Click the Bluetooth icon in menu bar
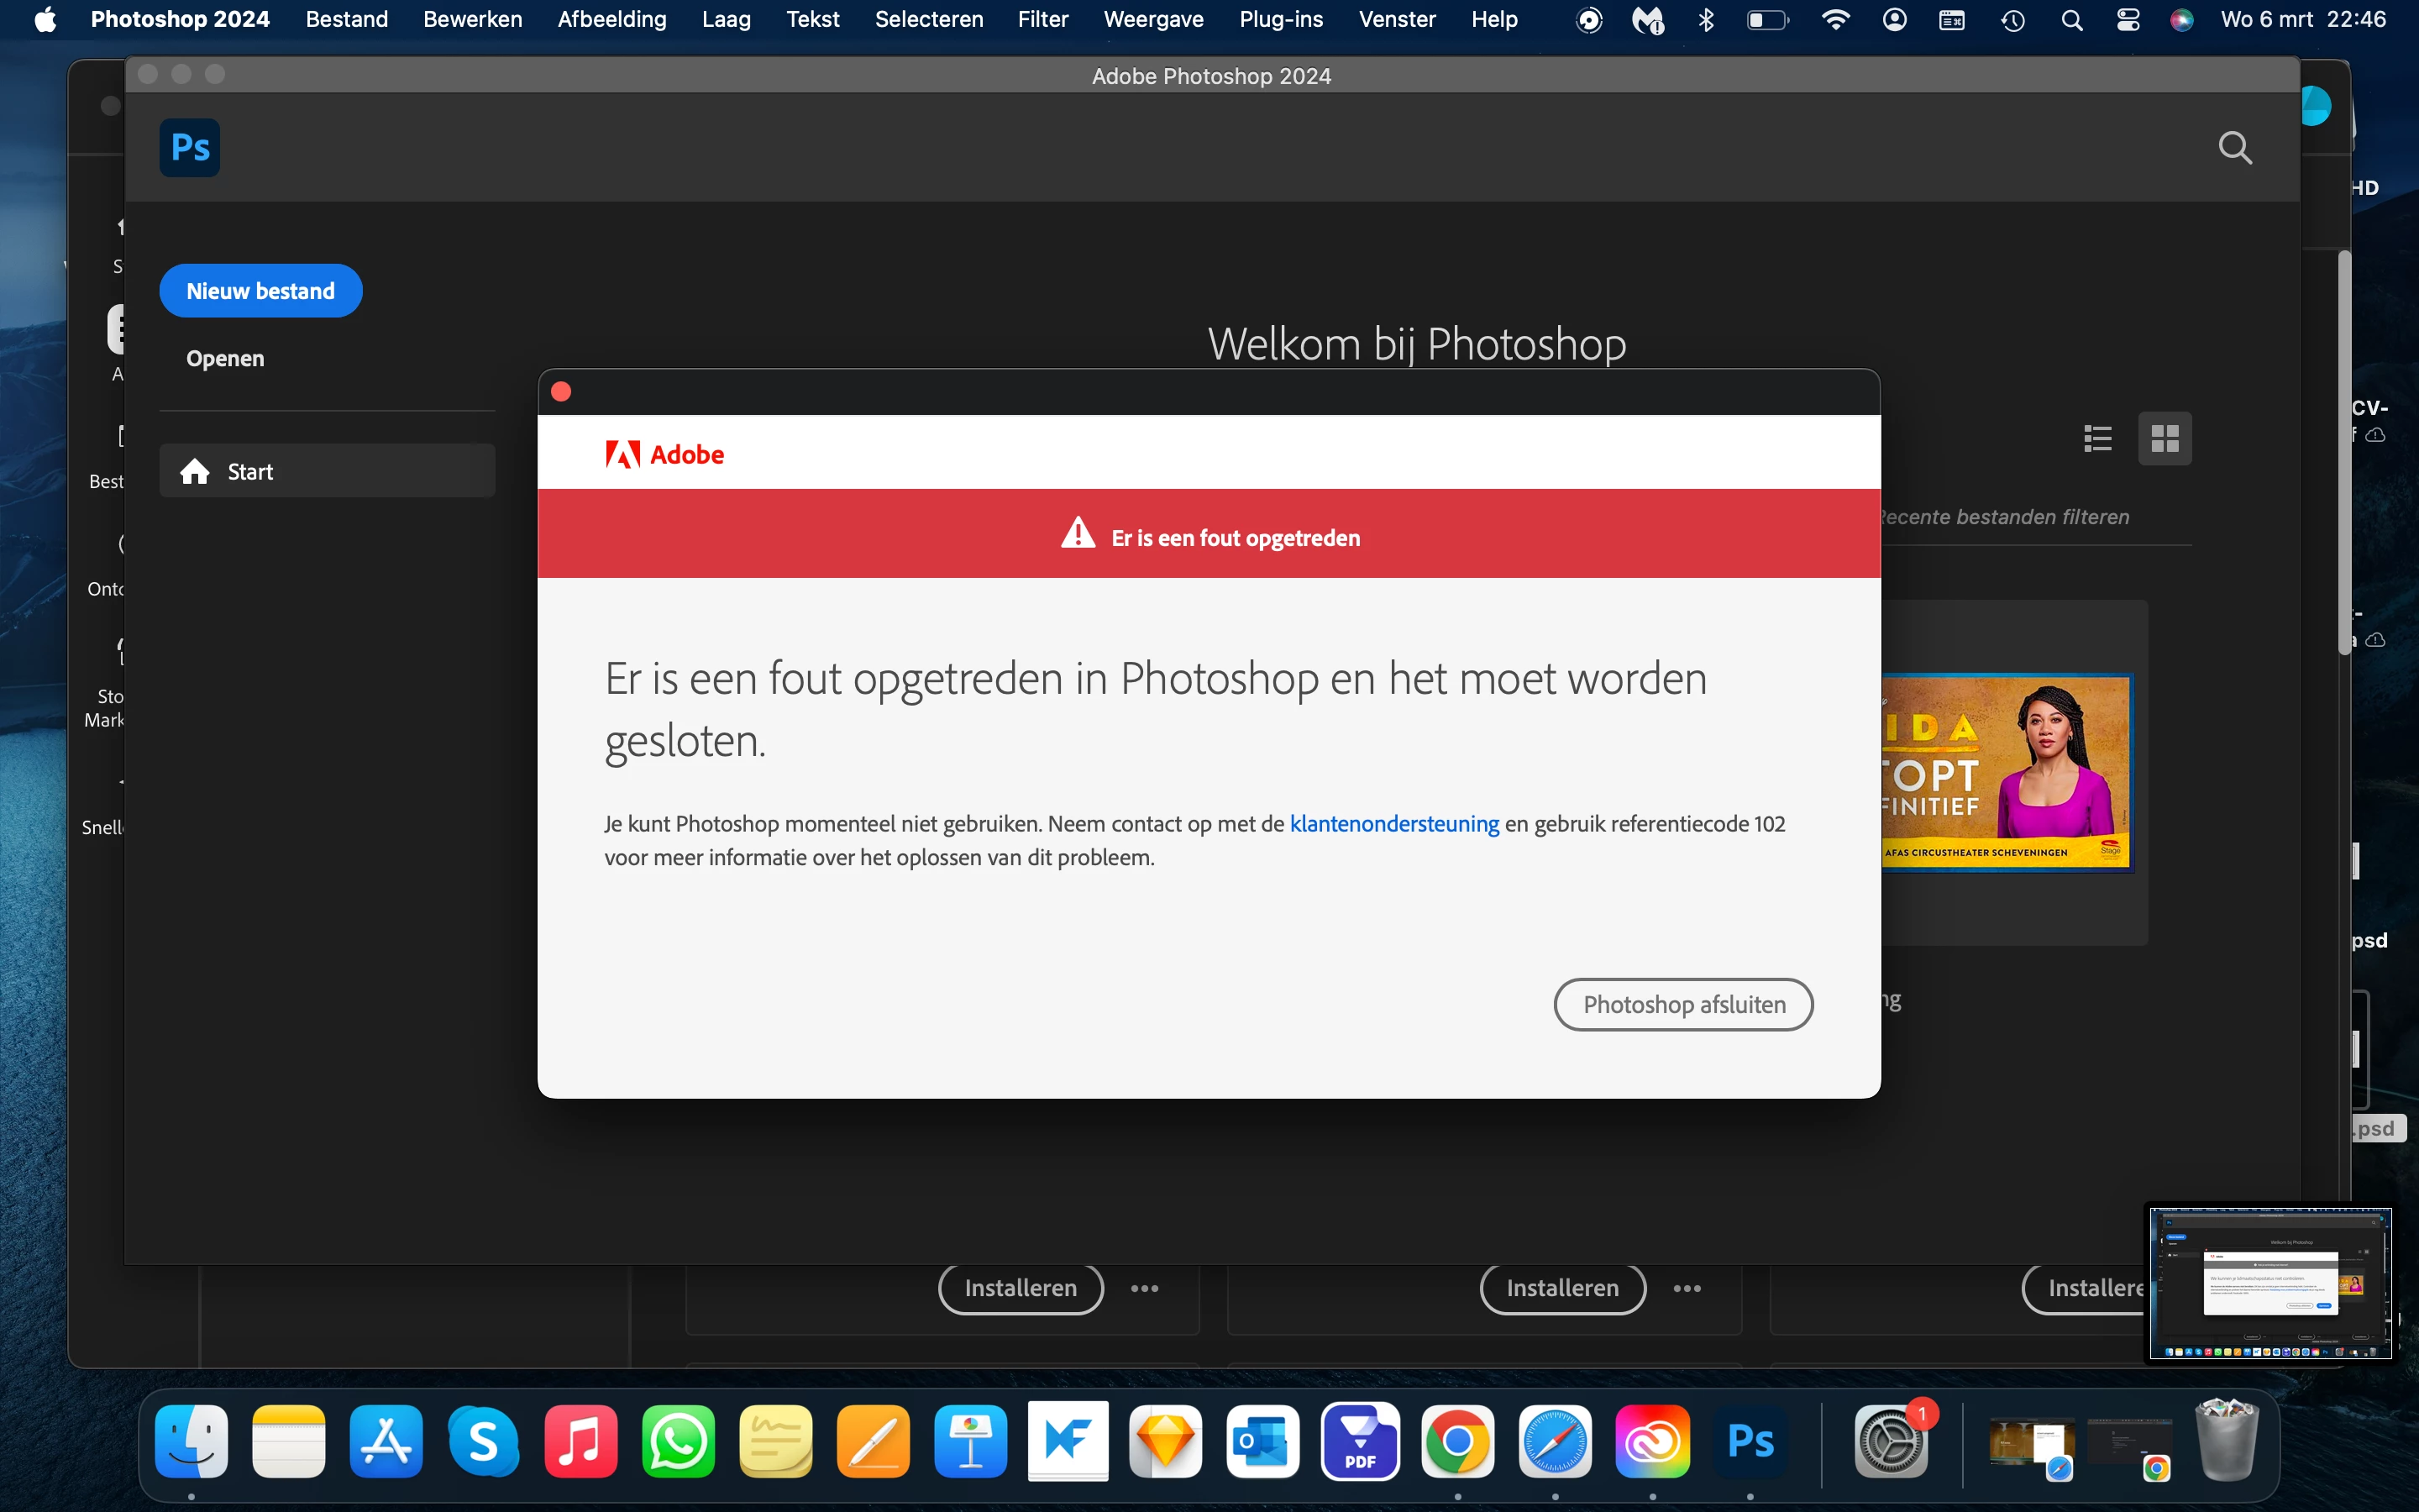Viewport: 2419px width, 1512px height. tap(1706, 20)
